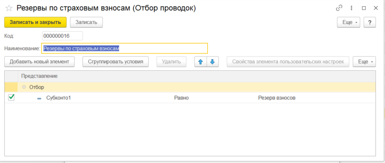Click the Код field with 000000016
The image size is (385, 163).
[62, 36]
